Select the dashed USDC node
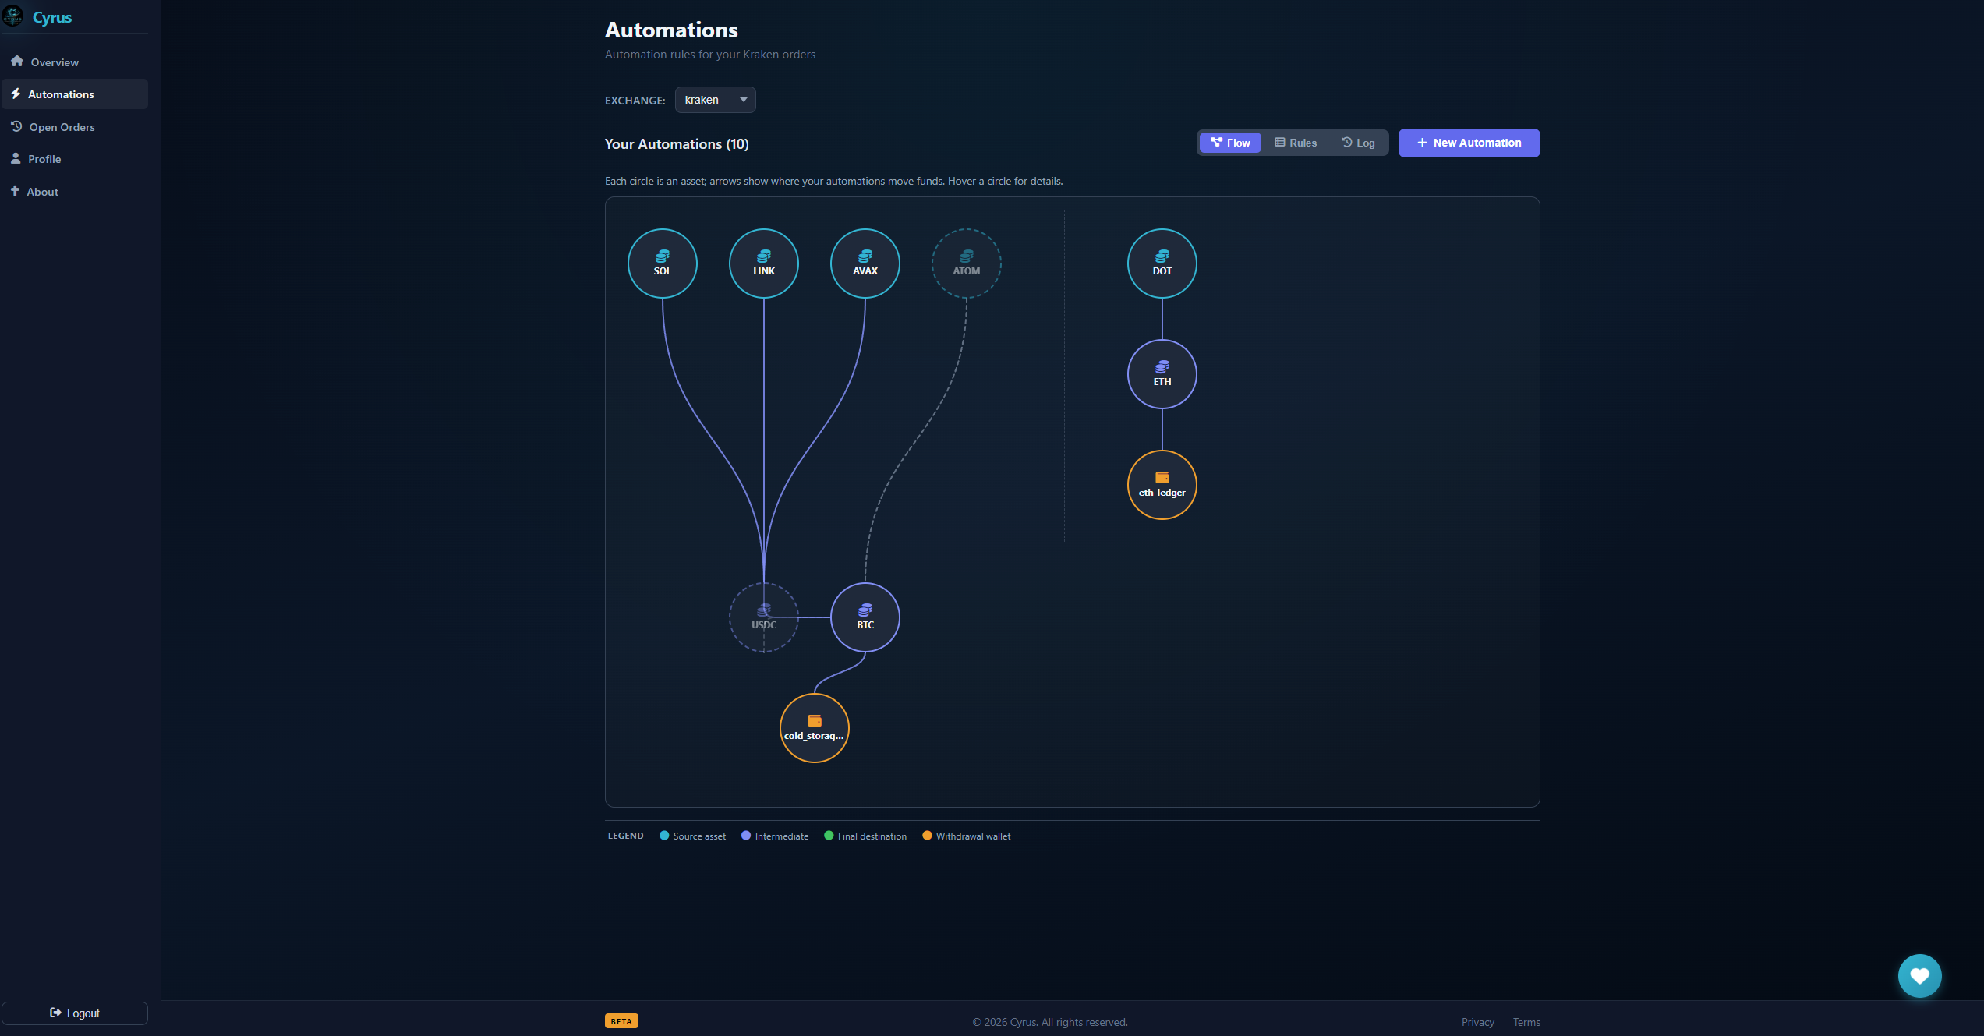This screenshot has width=1984, height=1036. [764, 617]
